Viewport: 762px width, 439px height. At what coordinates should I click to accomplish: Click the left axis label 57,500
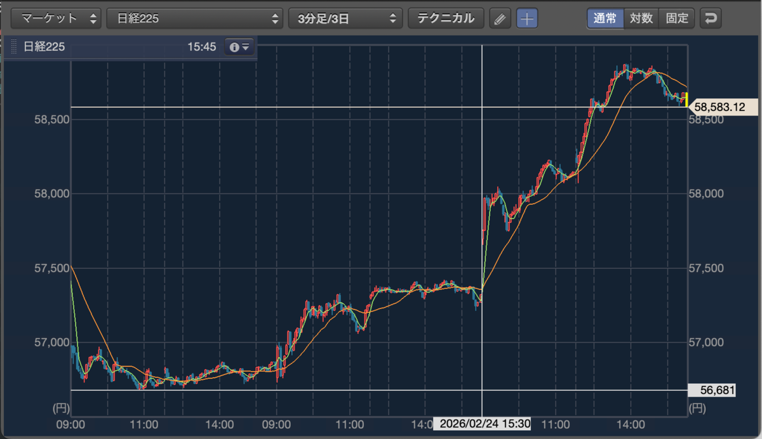(x=51, y=268)
